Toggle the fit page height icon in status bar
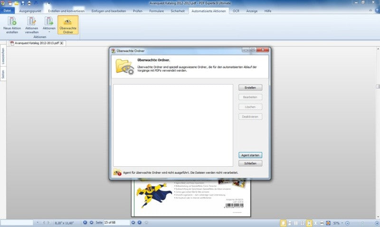The image size is (380, 227). click(x=309, y=223)
